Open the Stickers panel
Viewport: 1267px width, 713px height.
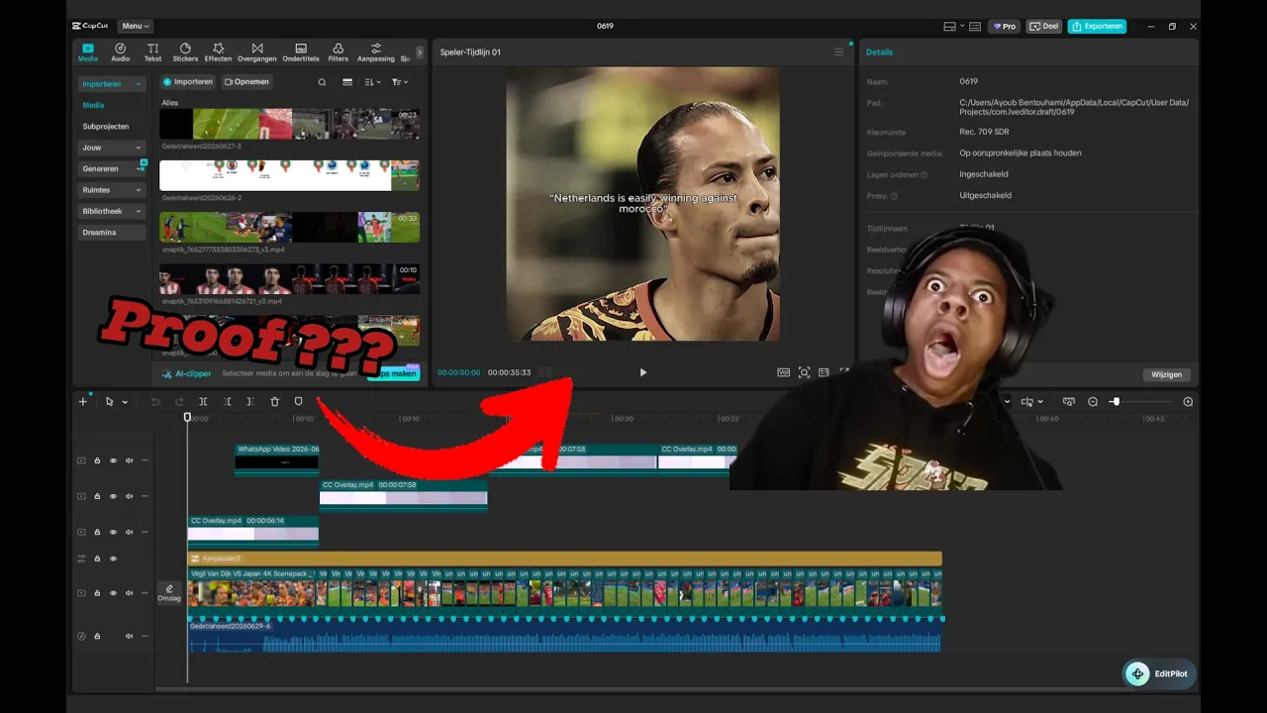pos(185,52)
